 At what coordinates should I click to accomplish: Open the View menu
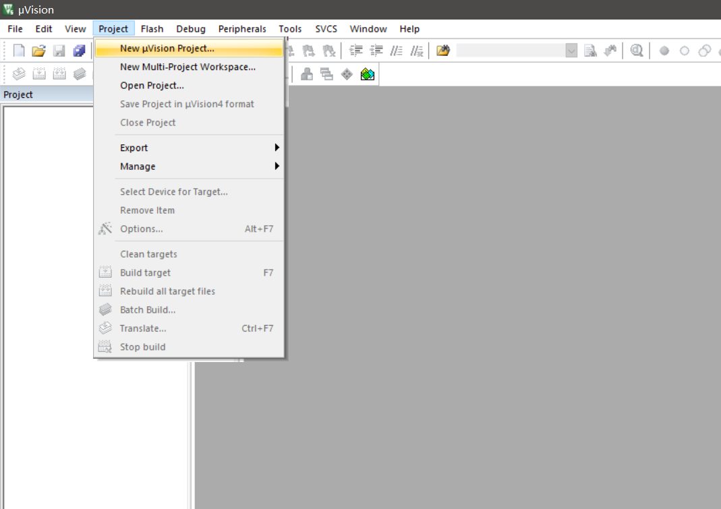click(x=75, y=29)
